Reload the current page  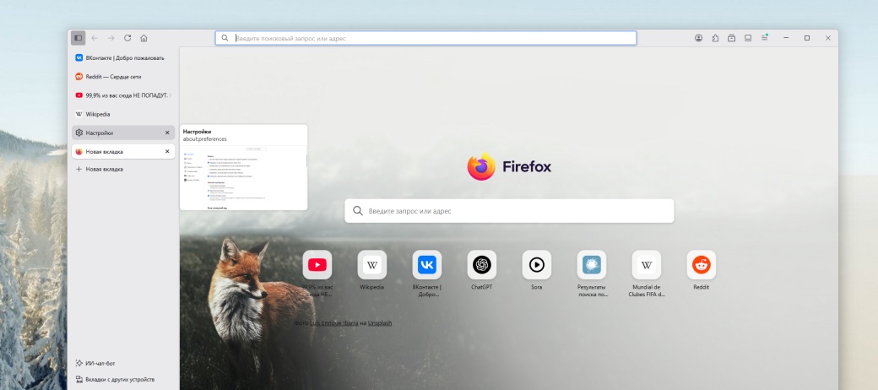tap(127, 38)
